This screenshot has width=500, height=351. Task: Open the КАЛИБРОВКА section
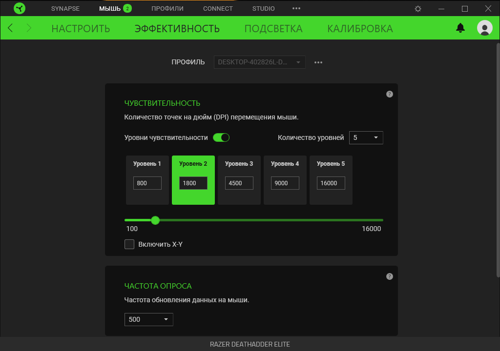tap(360, 29)
